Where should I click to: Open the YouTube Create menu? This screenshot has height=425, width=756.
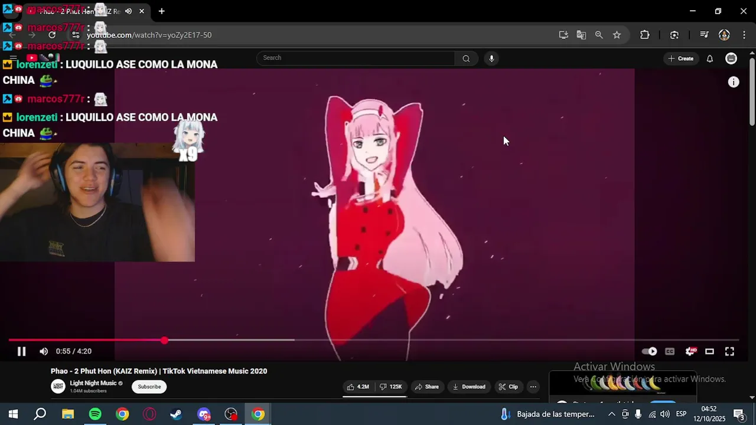(680, 58)
